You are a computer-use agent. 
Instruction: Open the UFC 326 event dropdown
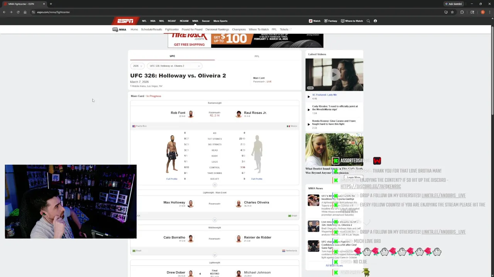(174, 66)
